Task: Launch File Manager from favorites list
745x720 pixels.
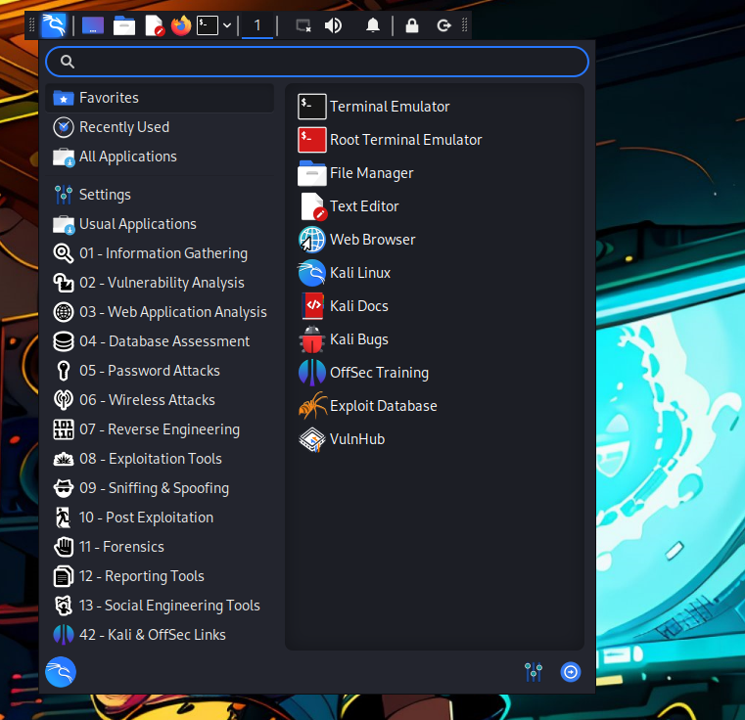Action: click(435, 173)
